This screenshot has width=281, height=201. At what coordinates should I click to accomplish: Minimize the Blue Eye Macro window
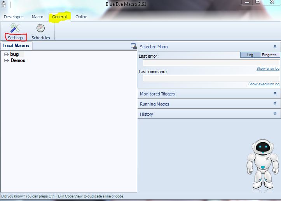(x=247, y=2)
